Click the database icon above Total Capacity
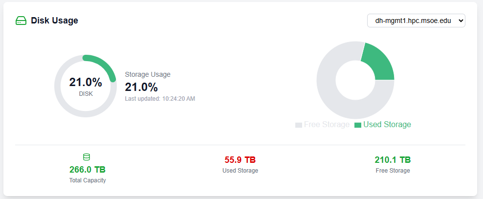Viewport: 483px width, 199px height. 87,157
